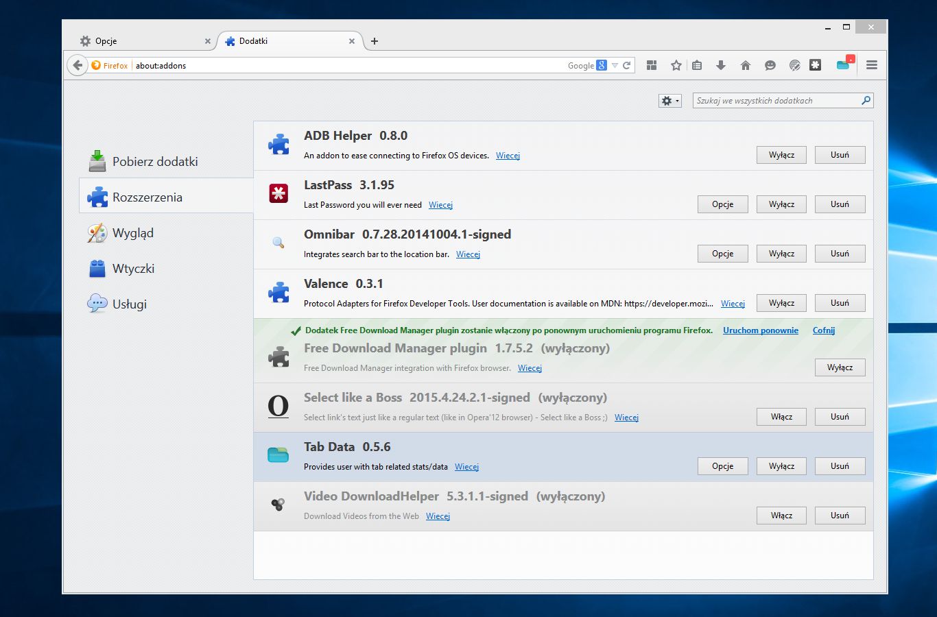Expand the search engine dropdown arrow
This screenshot has width=937, height=617.
615,66
